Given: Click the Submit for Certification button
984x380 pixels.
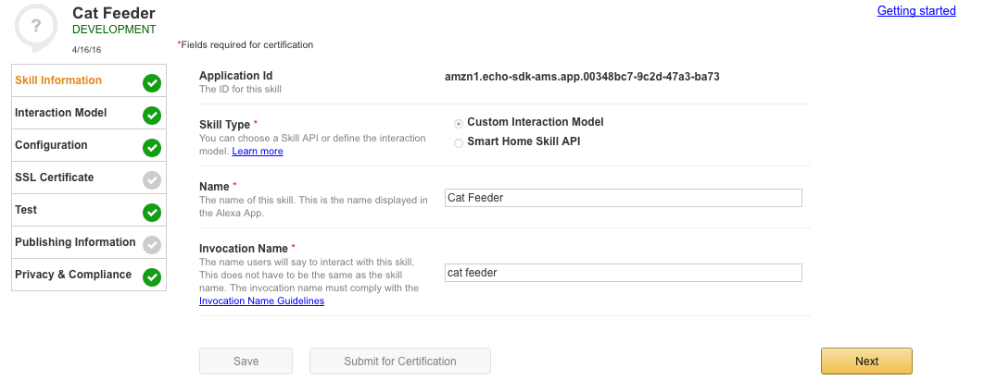Looking at the screenshot, I should click(399, 362).
